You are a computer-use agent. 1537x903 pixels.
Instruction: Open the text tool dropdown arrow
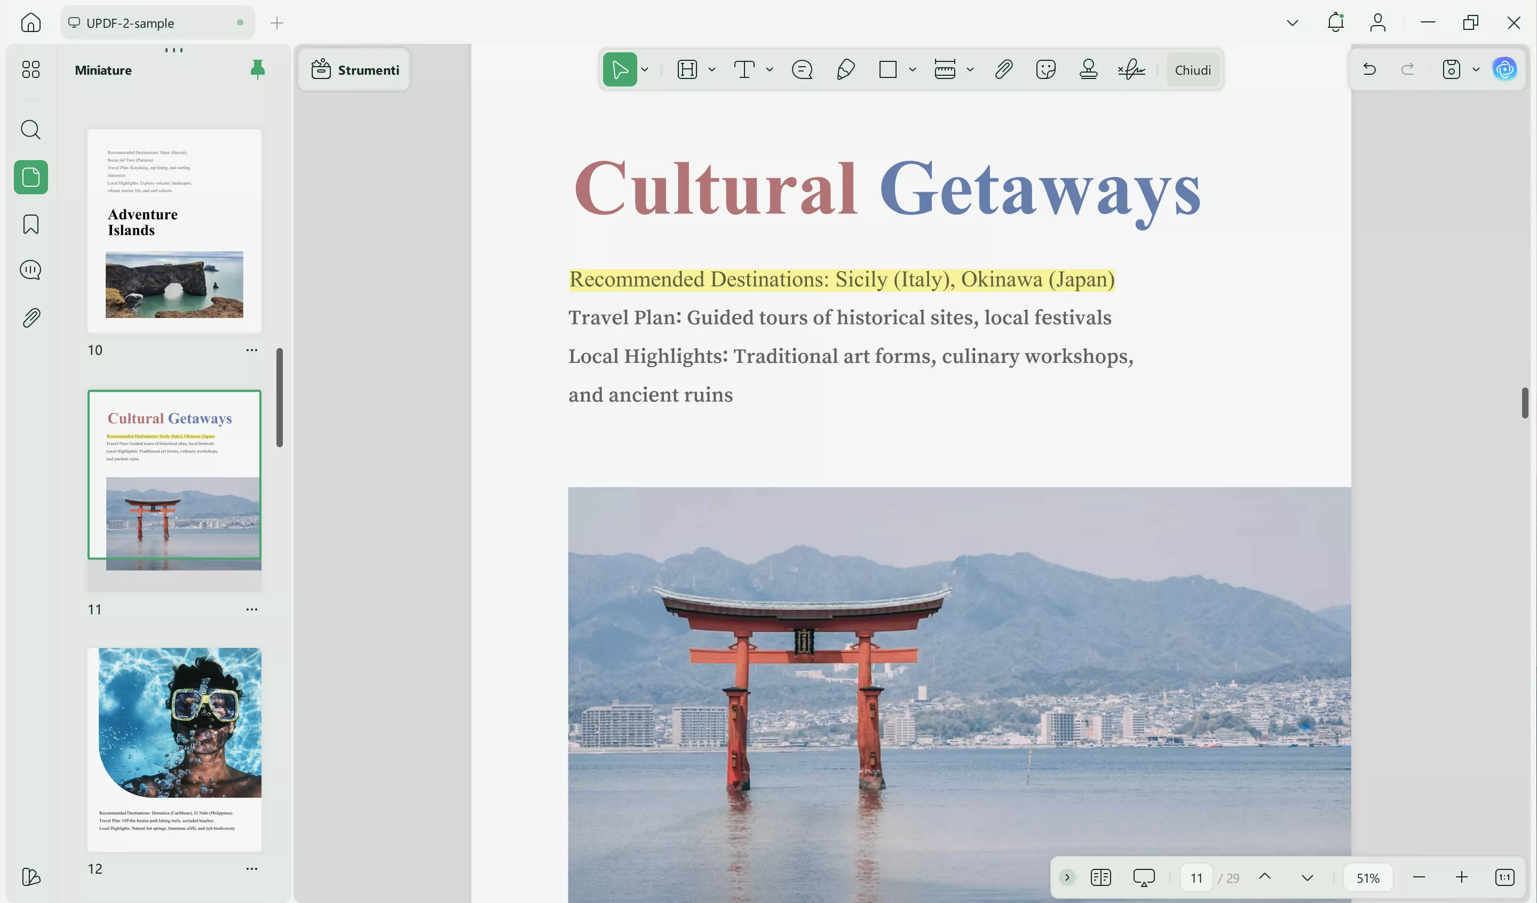pyautogui.click(x=770, y=69)
